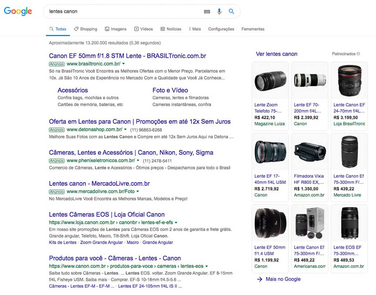Click the Americanas.com seller name

pyautogui.click(x=309, y=266)
